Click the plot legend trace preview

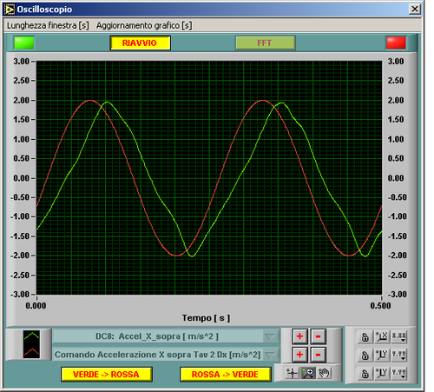pos(31,344)
